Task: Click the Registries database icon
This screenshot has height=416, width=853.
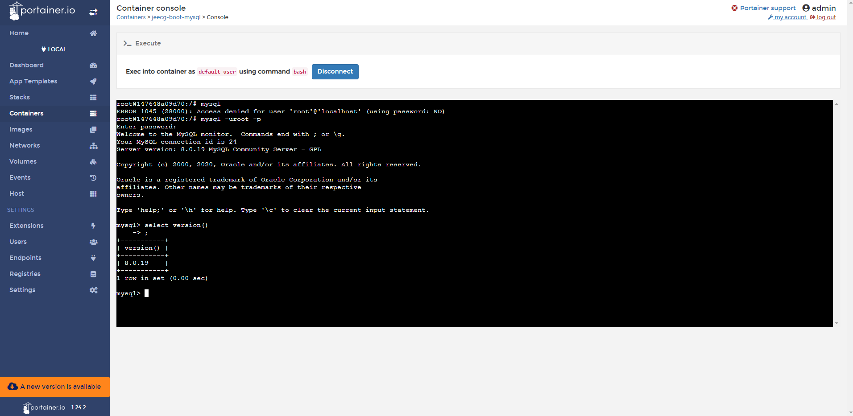Action: coord(93,274)
